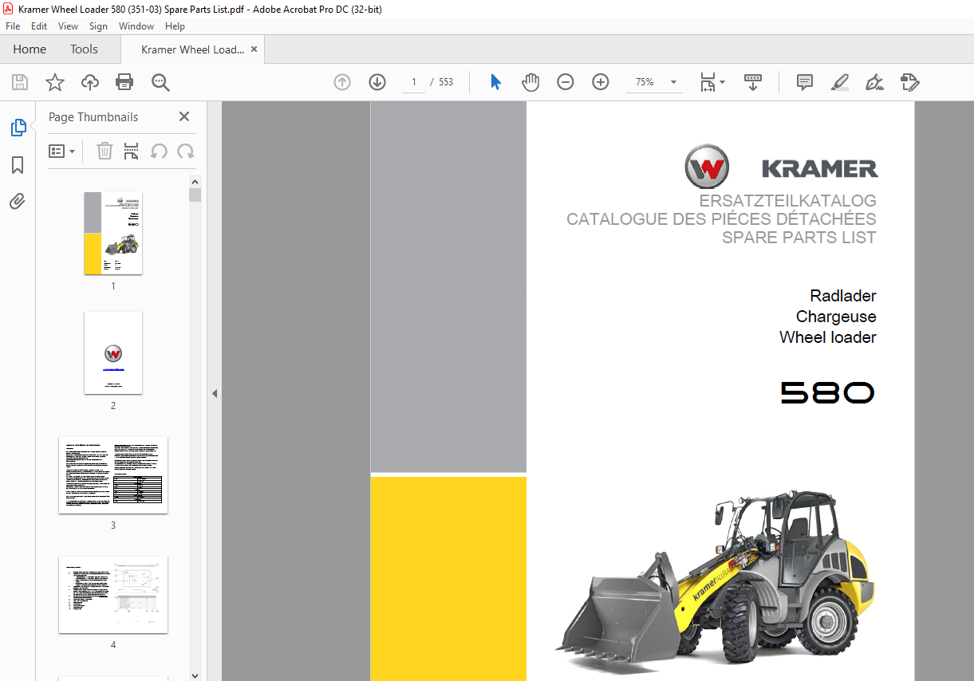The height and width of the screenshot is (681, 974).
Task: Activate the selection arrow tool
Action: tap(495, 82)
